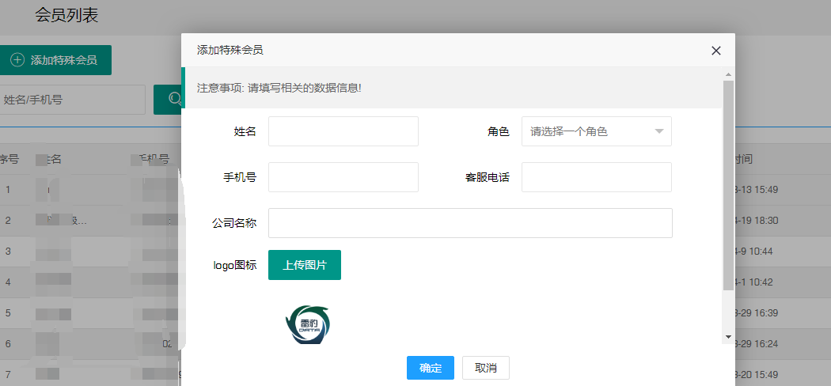Cancel with the 取消 button
Viewport: 831px width, 386px height.
click(486, 368)
